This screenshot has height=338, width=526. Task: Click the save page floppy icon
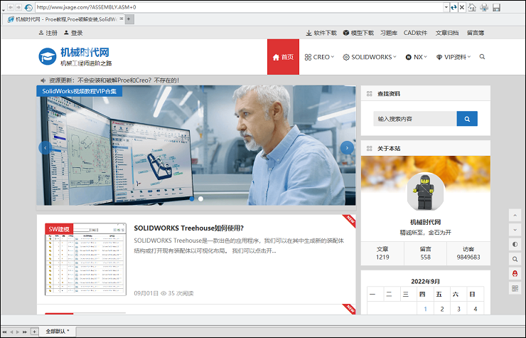tap(496, 7)
